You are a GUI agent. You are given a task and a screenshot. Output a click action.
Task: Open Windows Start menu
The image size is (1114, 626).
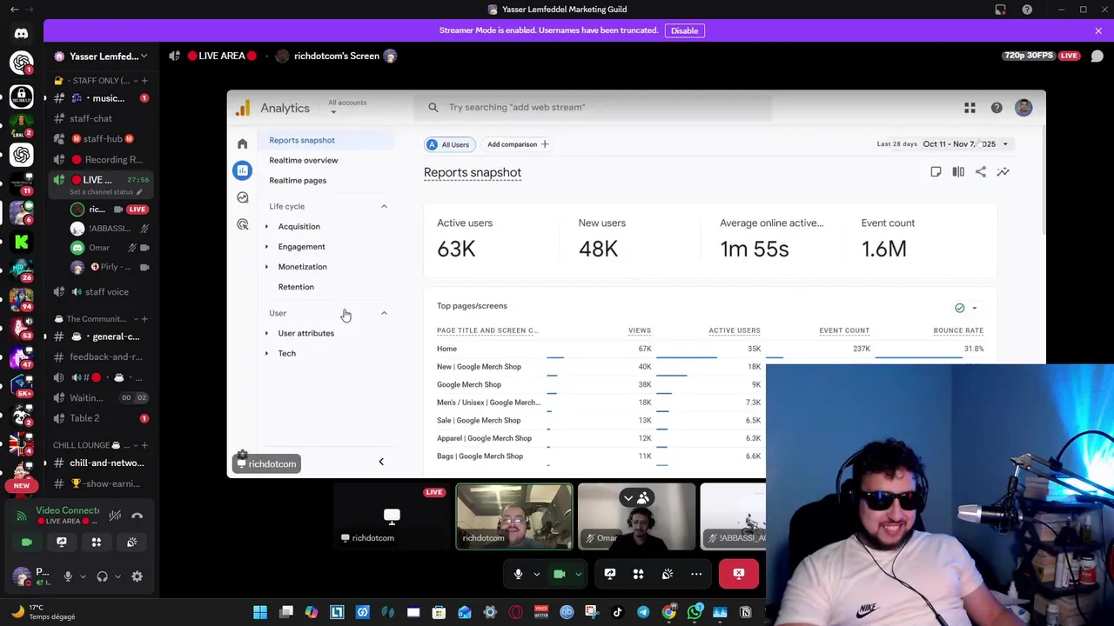pyautogui.click(x=260, y=612)
